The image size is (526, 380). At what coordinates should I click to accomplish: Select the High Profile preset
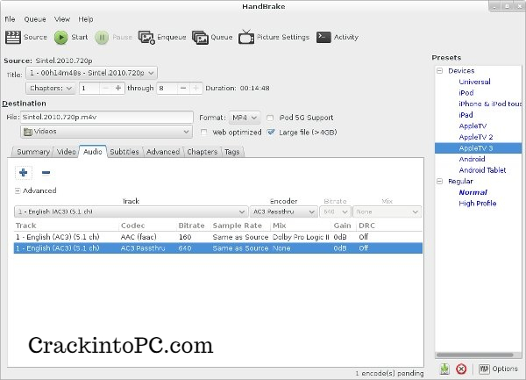(478, 204)
